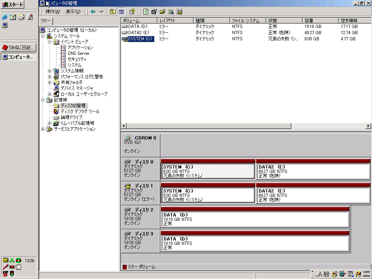This screenshot has height=279, width=372.
Task: Click SYSTEM (C:) volume block on ディスク 0
Action: click(208, 169)
